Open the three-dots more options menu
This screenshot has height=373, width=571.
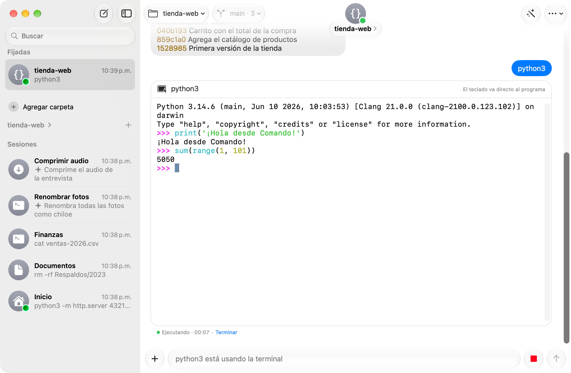click(x=555, y=13)
